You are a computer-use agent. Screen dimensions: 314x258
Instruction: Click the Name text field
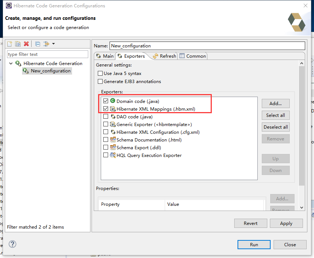coord(207,46)
